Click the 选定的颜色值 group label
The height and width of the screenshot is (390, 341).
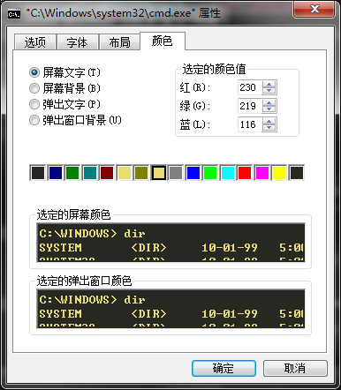click(214, 69)
